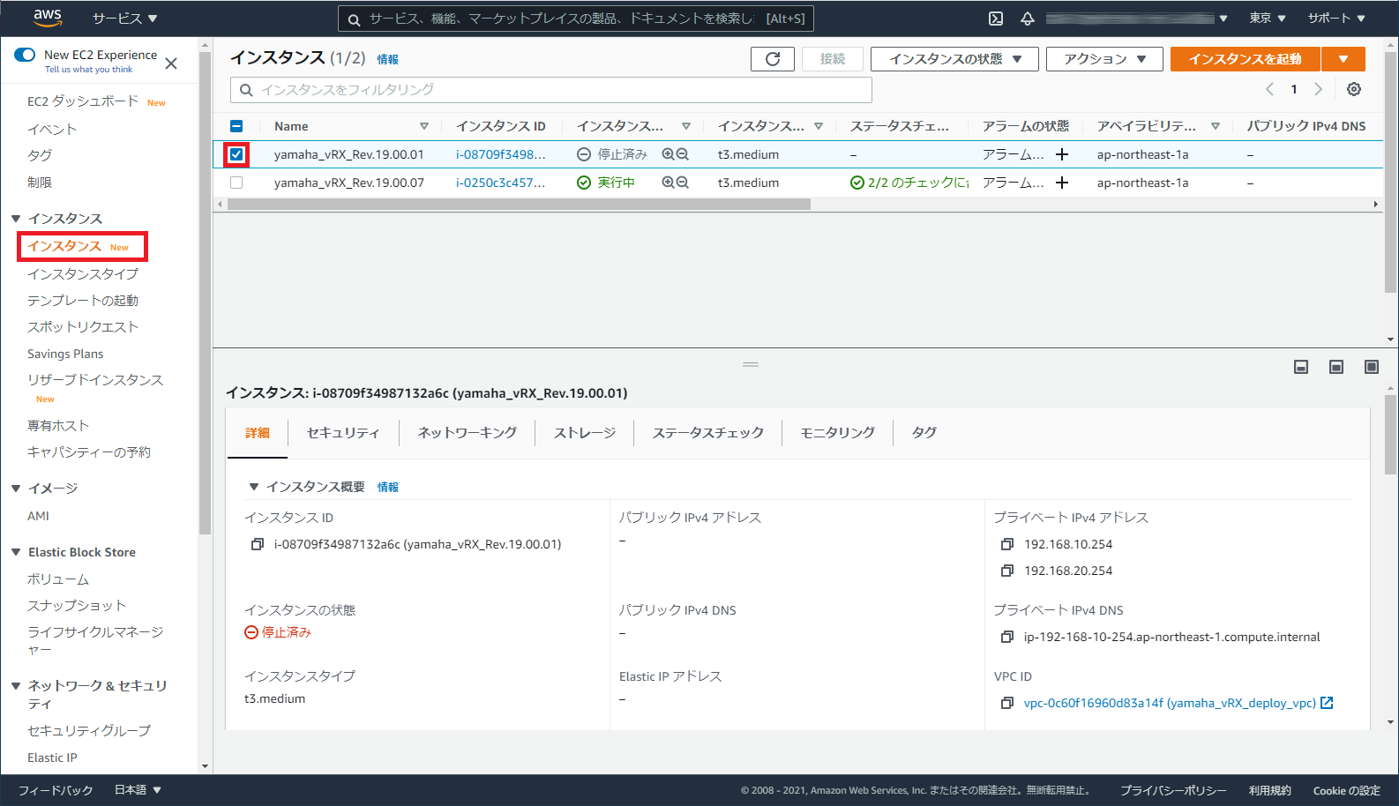This screenshot has width=1399, height=806.
Task: Switch to the セキュリティ tab
Action: pyautogui.click(x=343, y=432)
